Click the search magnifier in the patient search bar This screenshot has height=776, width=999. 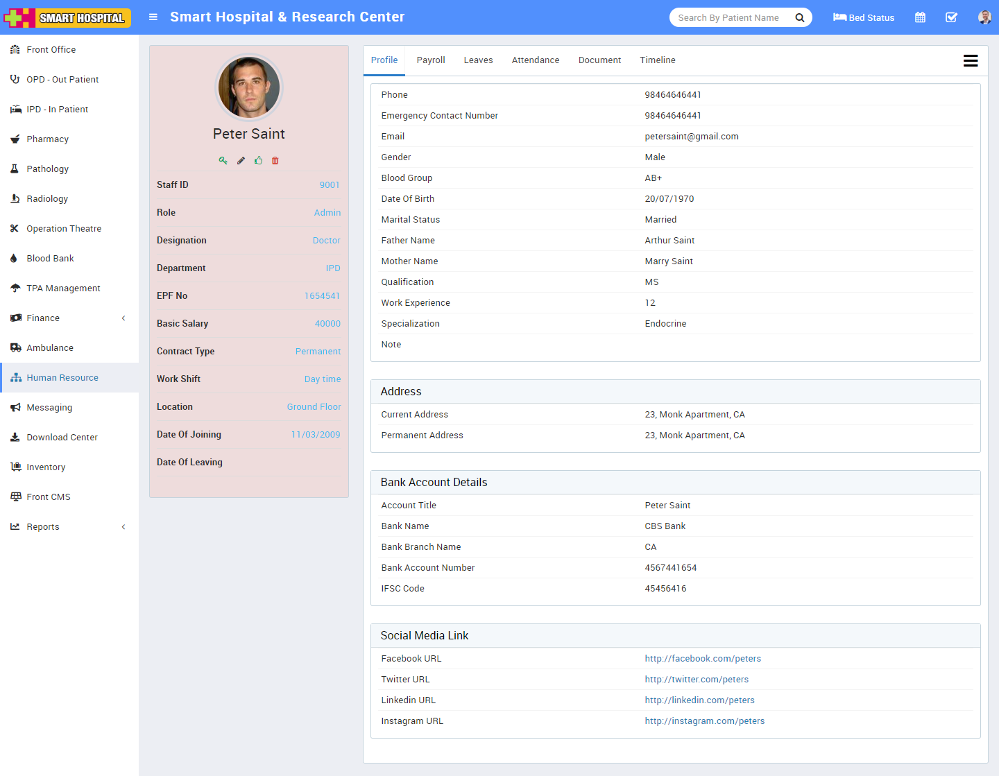pyautogui.click(x=799, y=17)
